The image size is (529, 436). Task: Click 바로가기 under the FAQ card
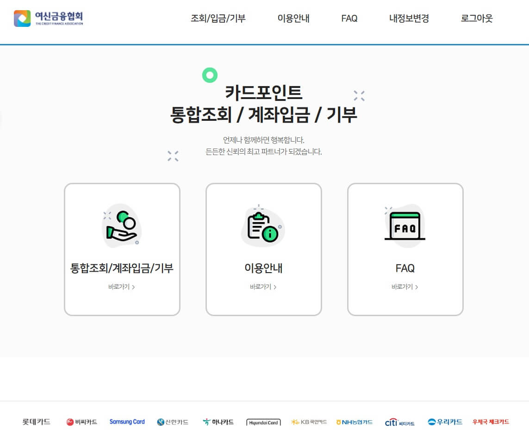tap(405, 287)
